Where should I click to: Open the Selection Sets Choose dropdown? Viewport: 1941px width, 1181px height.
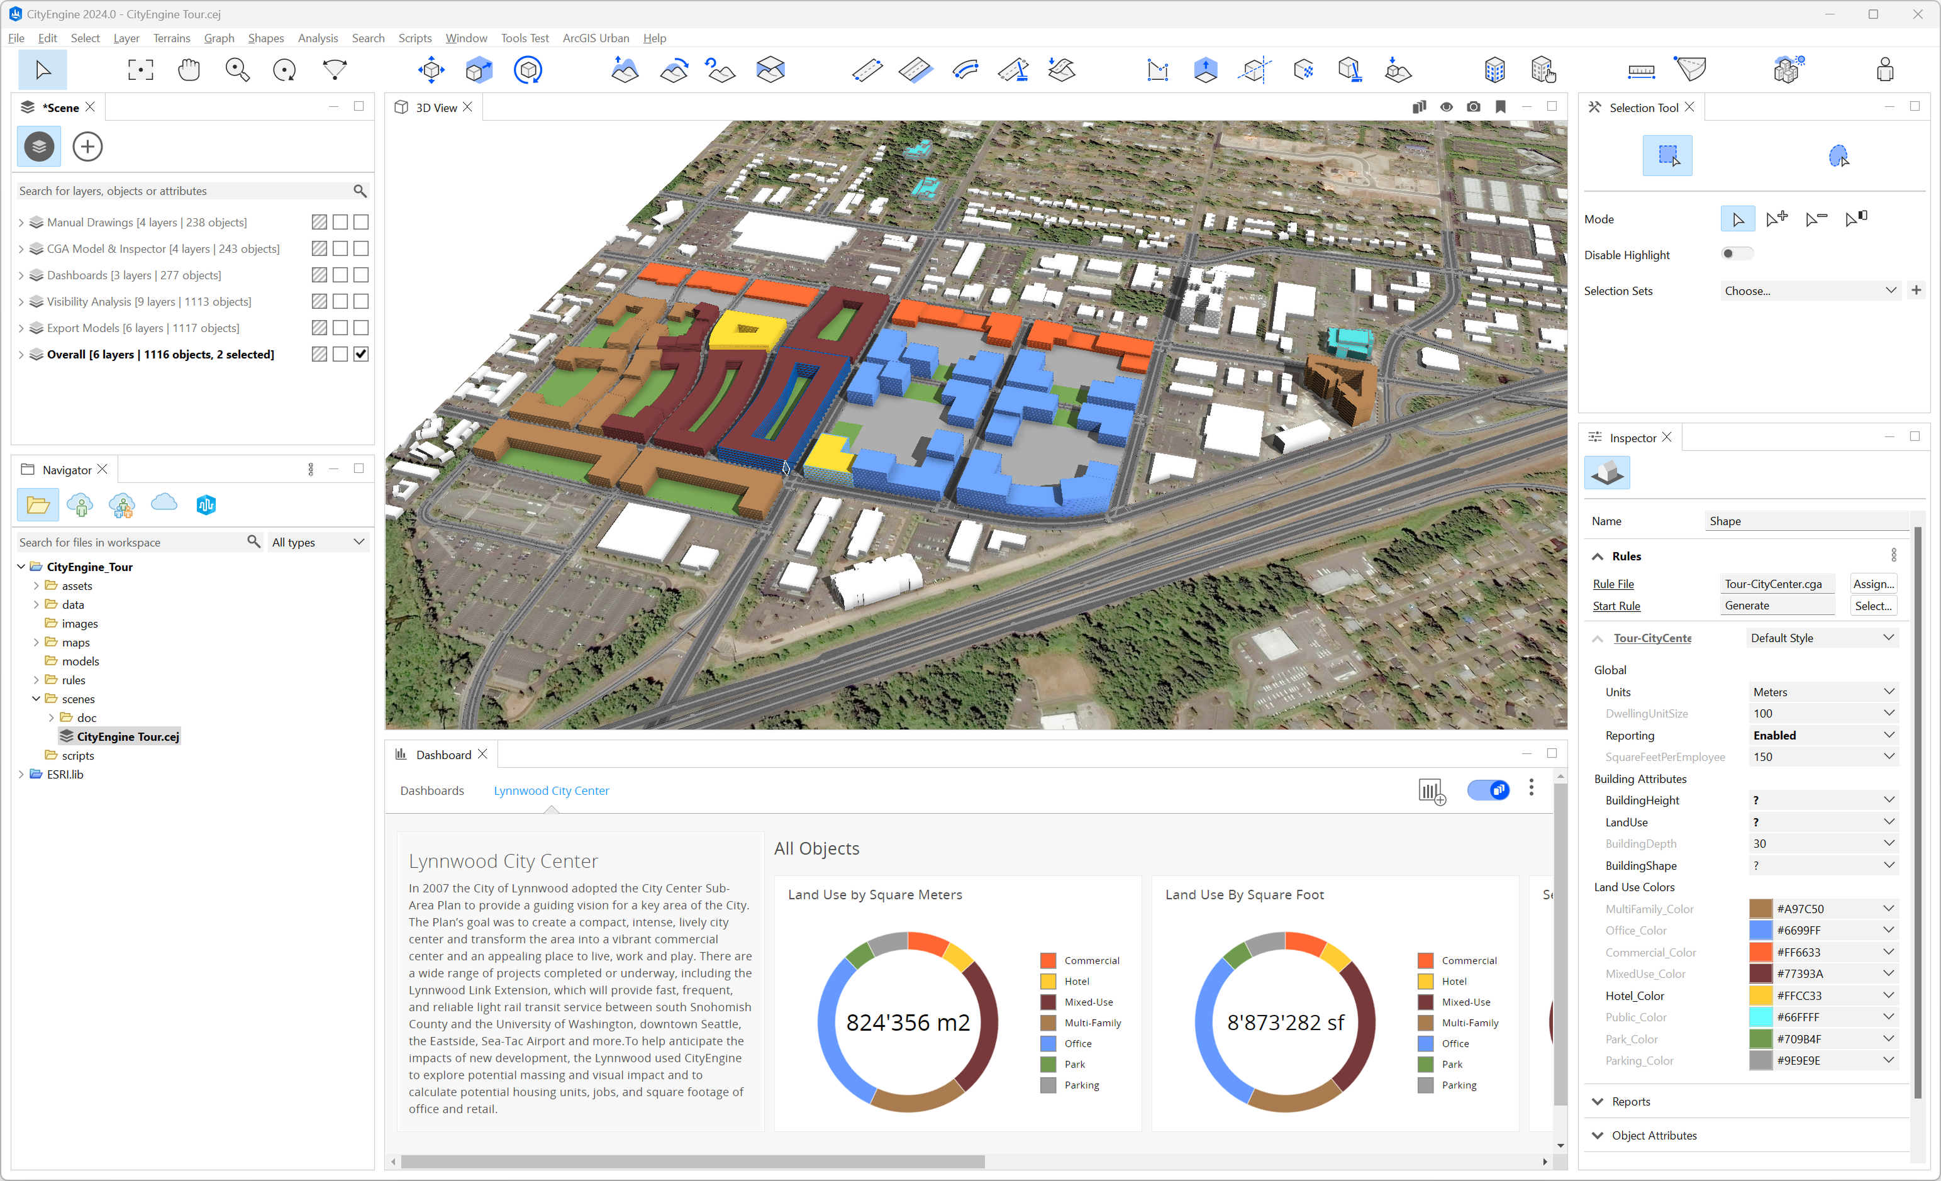coord(1810,291)
